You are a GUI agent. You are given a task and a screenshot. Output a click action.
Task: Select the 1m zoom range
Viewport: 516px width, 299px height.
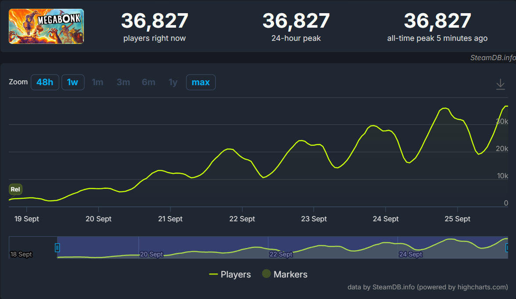click(x=97, y=82)
